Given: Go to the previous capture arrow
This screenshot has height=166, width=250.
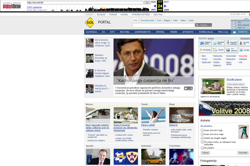Looking at the screenshot, I should click(x=155, y=6).
